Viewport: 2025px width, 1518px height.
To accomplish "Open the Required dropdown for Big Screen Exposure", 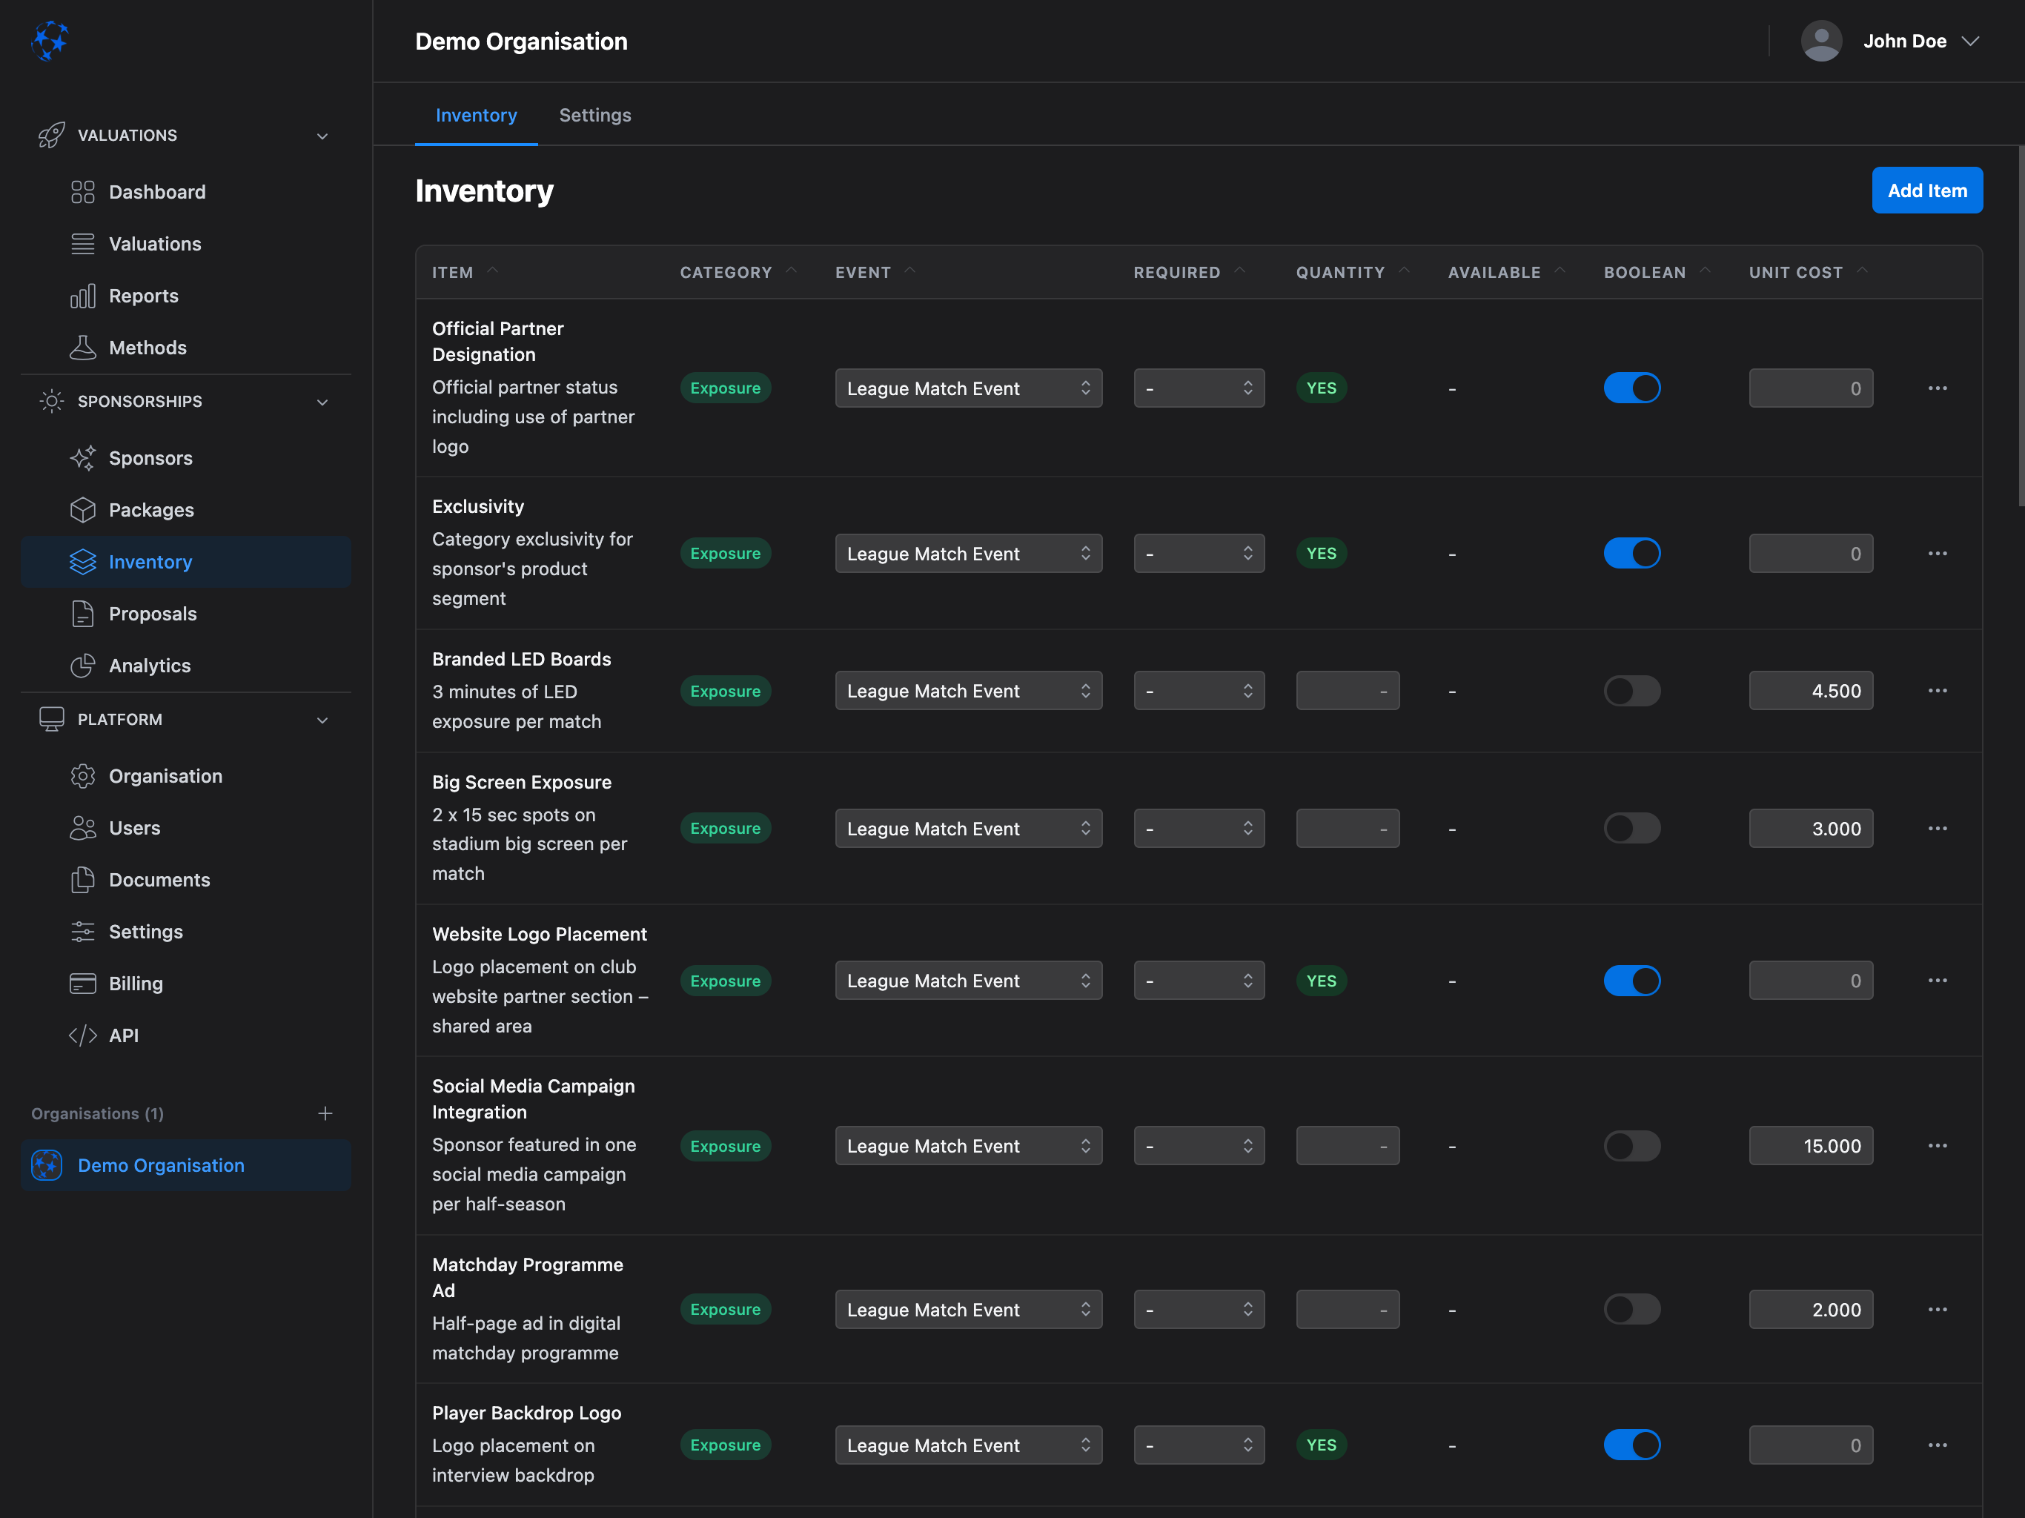I will [1199, 828].
